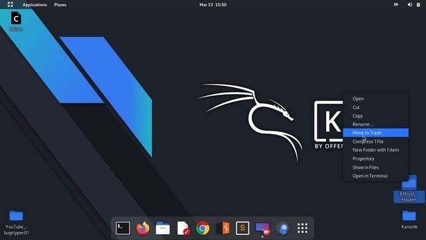The image size is (426, 240).
Task: Choose Cut in the context menu
Action: (375, 107)
